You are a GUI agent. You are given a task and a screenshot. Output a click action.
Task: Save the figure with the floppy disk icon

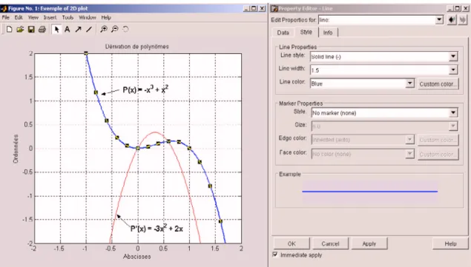coord(31,29)
